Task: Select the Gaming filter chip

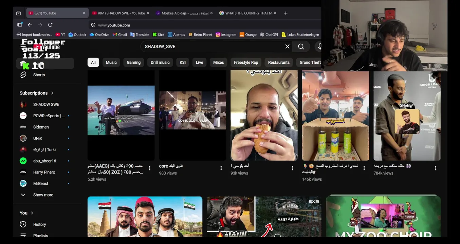Action: pos(134,62)
